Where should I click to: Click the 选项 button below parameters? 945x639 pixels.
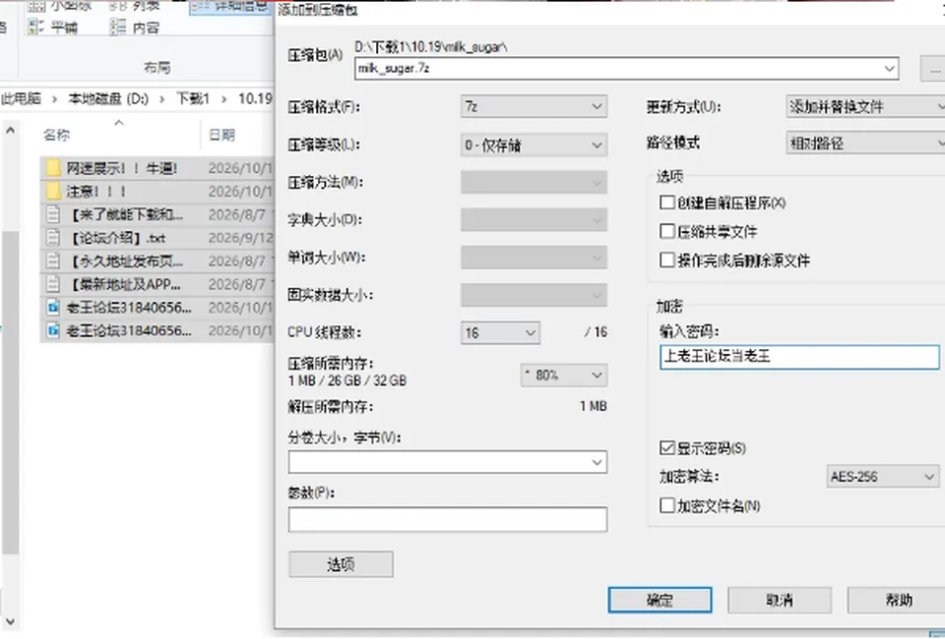(342, 564)
